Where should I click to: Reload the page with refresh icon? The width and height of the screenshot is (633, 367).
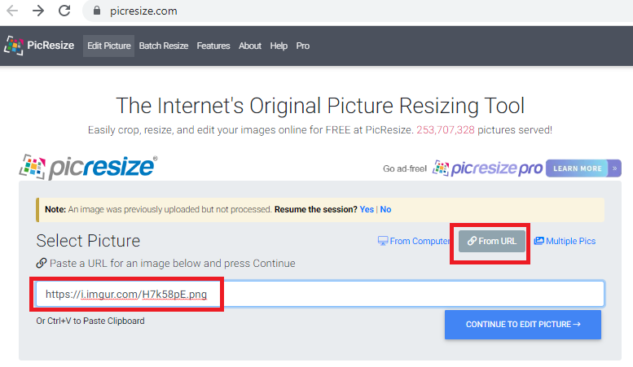[x=66, y=11]
